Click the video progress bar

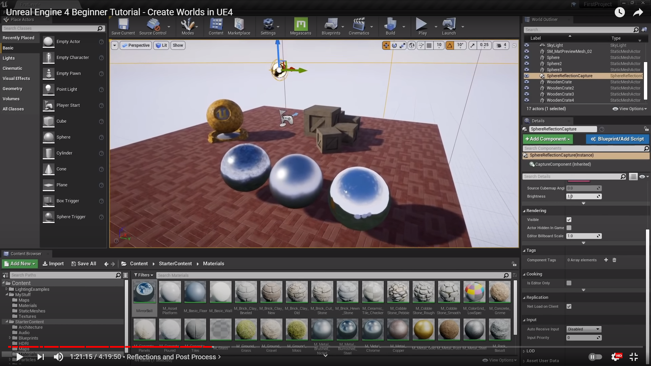325,347
